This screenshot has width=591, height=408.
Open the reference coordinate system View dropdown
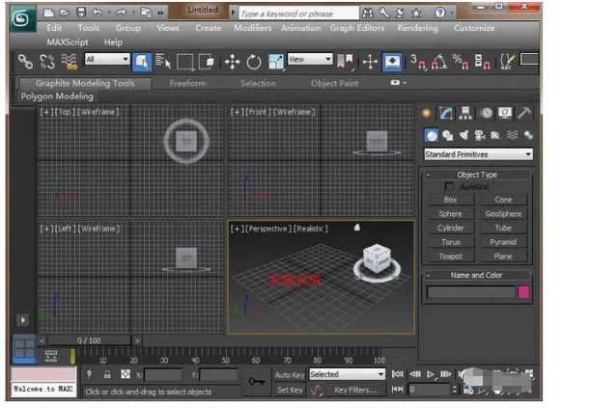coord(310,59)
